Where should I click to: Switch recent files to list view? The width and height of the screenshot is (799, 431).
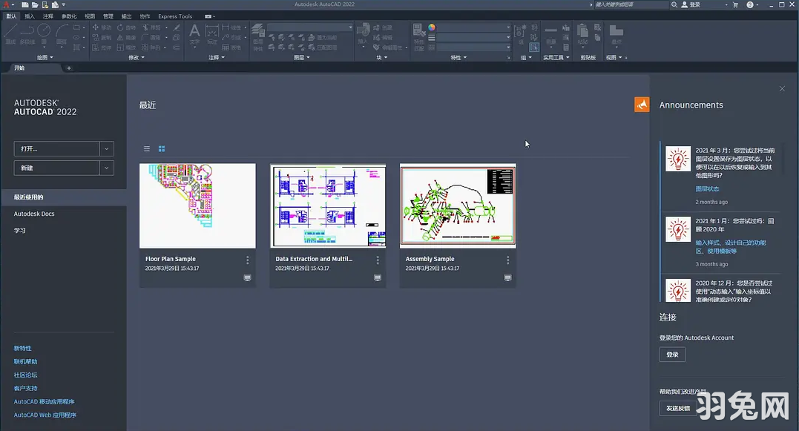(147, 149)
